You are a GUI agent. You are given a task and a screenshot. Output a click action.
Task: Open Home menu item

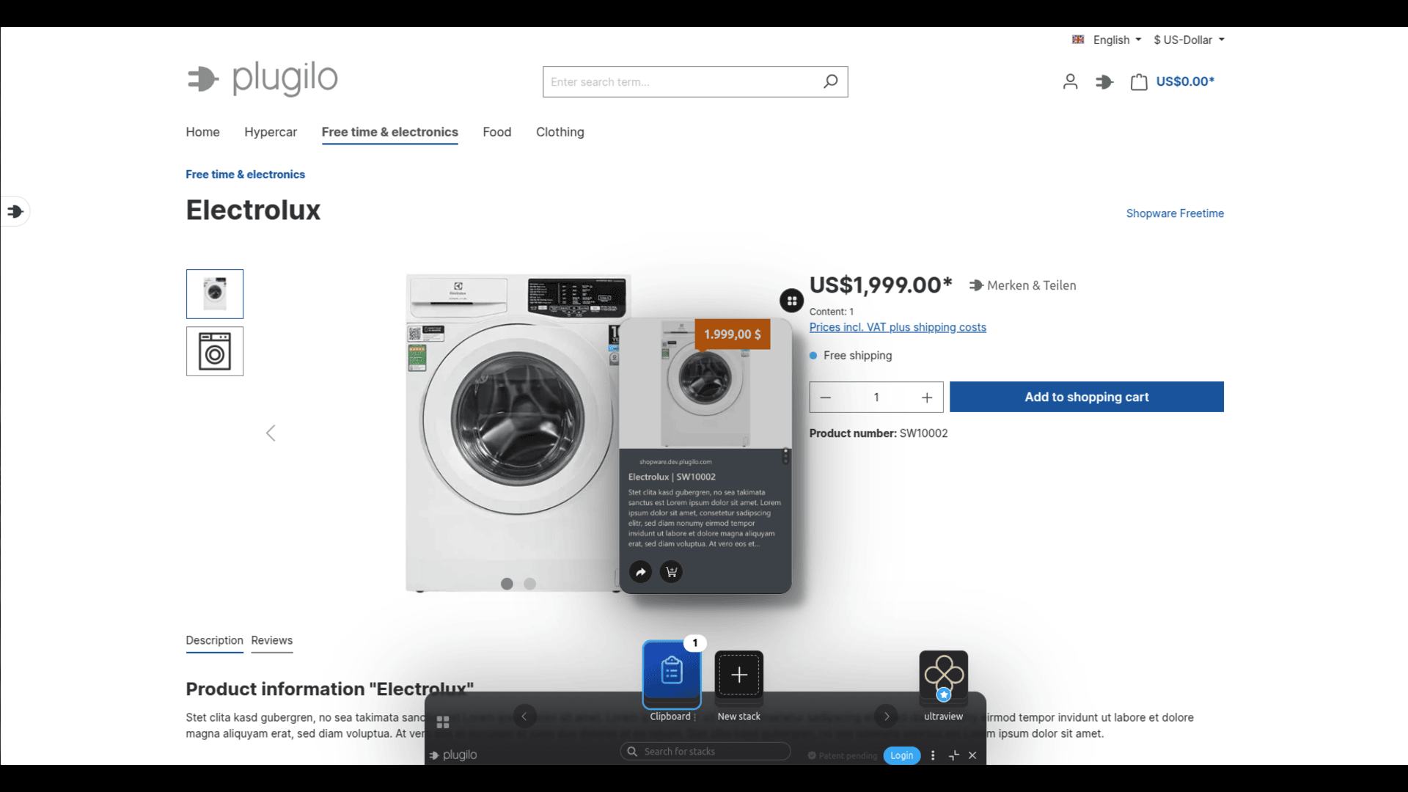(202, 132)
